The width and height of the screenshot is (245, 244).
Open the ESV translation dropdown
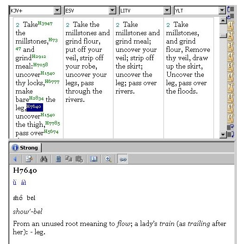click(x=112, y=11)
